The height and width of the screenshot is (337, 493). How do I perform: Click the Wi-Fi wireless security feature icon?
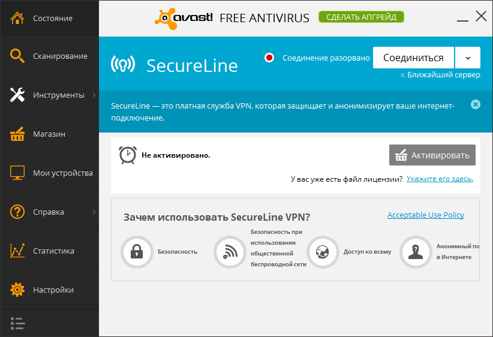[229, 251]
